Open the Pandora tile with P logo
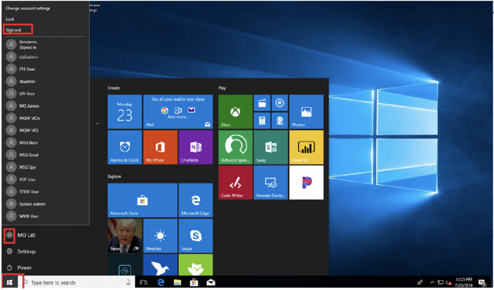This screenshot has width=494, height=290. tap(306, 182)
